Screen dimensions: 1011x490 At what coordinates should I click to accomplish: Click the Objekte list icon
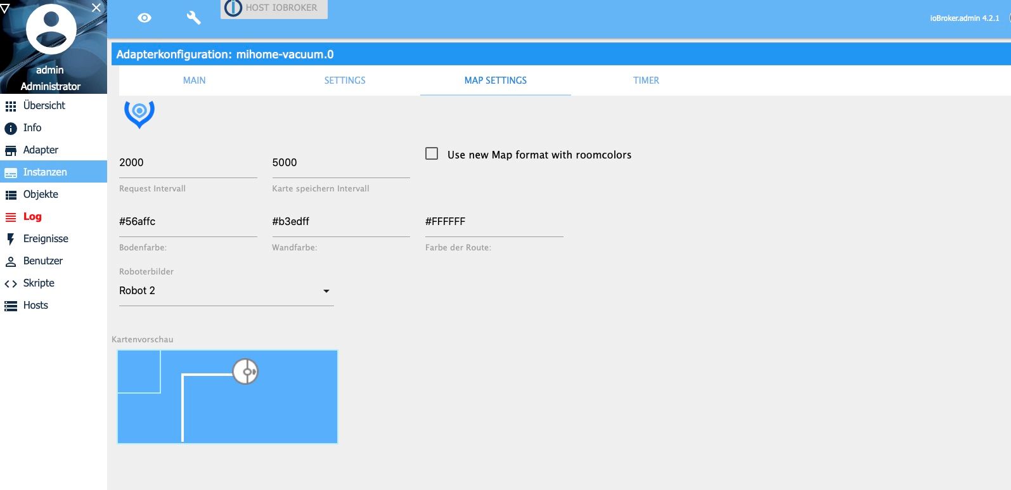11,195
